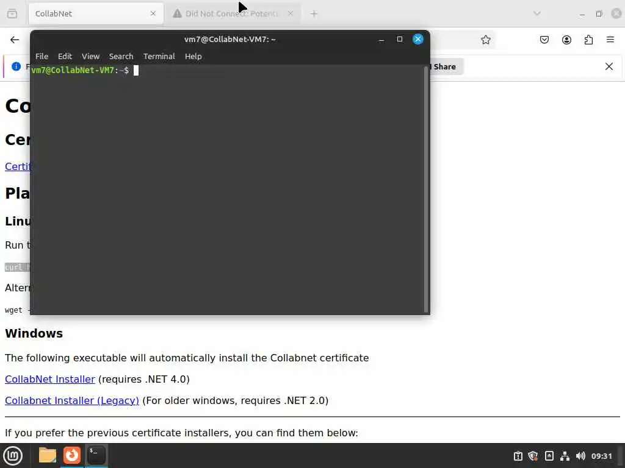
Task: Open the network connection tray icon
Action: 565,456
